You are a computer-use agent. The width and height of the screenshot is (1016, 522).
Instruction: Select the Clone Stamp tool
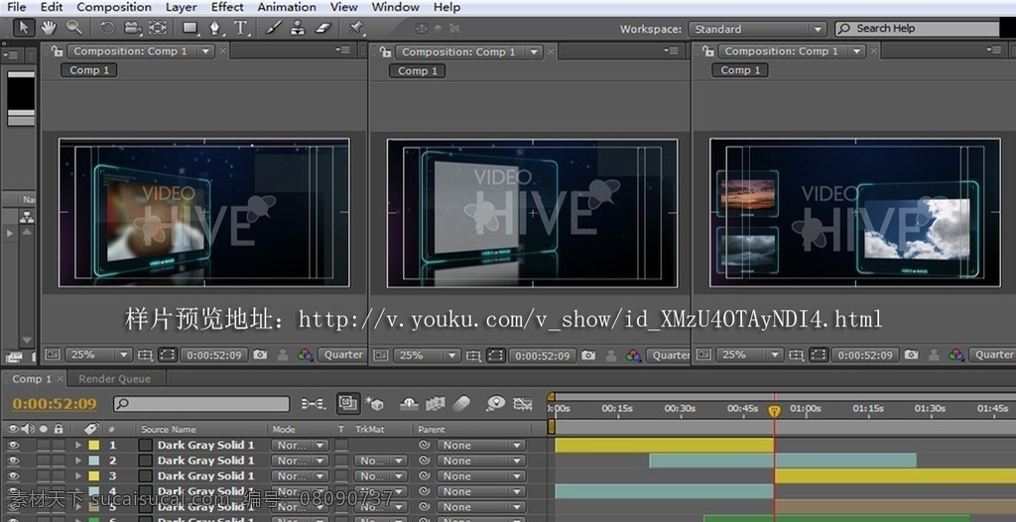pos(298,28)
